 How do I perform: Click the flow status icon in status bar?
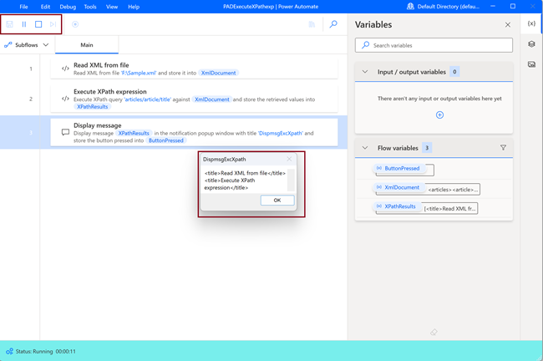click(9, 351)
